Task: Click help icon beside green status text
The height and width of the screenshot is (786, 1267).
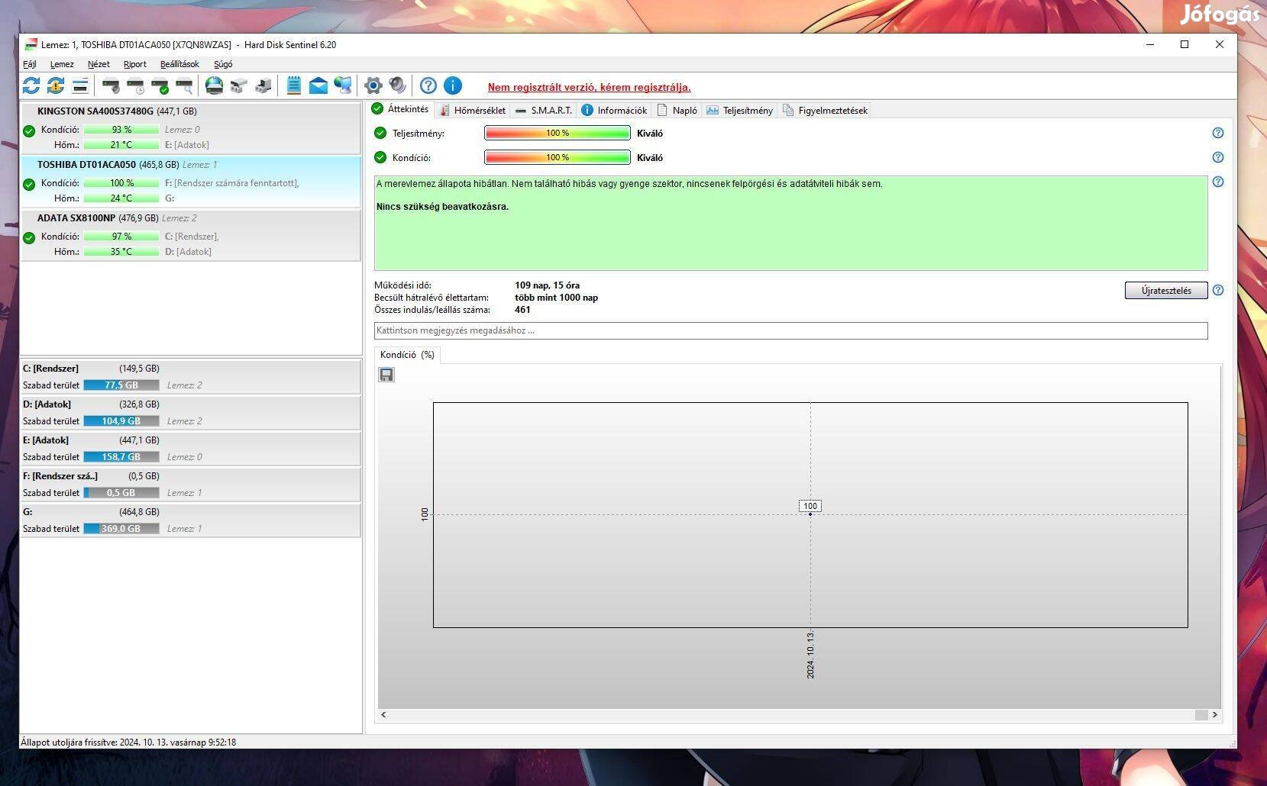Action: pos(1218,182)
